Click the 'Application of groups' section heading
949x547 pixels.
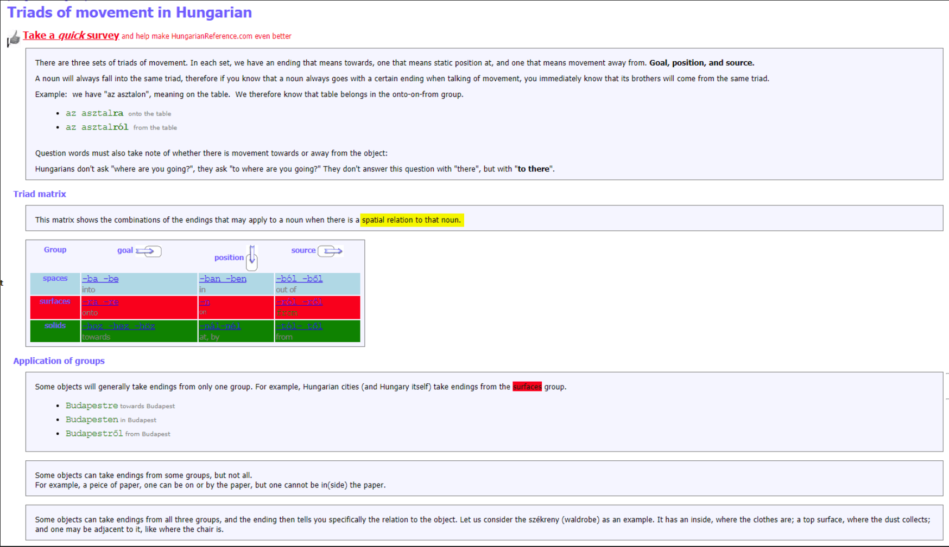coord(59,361)
